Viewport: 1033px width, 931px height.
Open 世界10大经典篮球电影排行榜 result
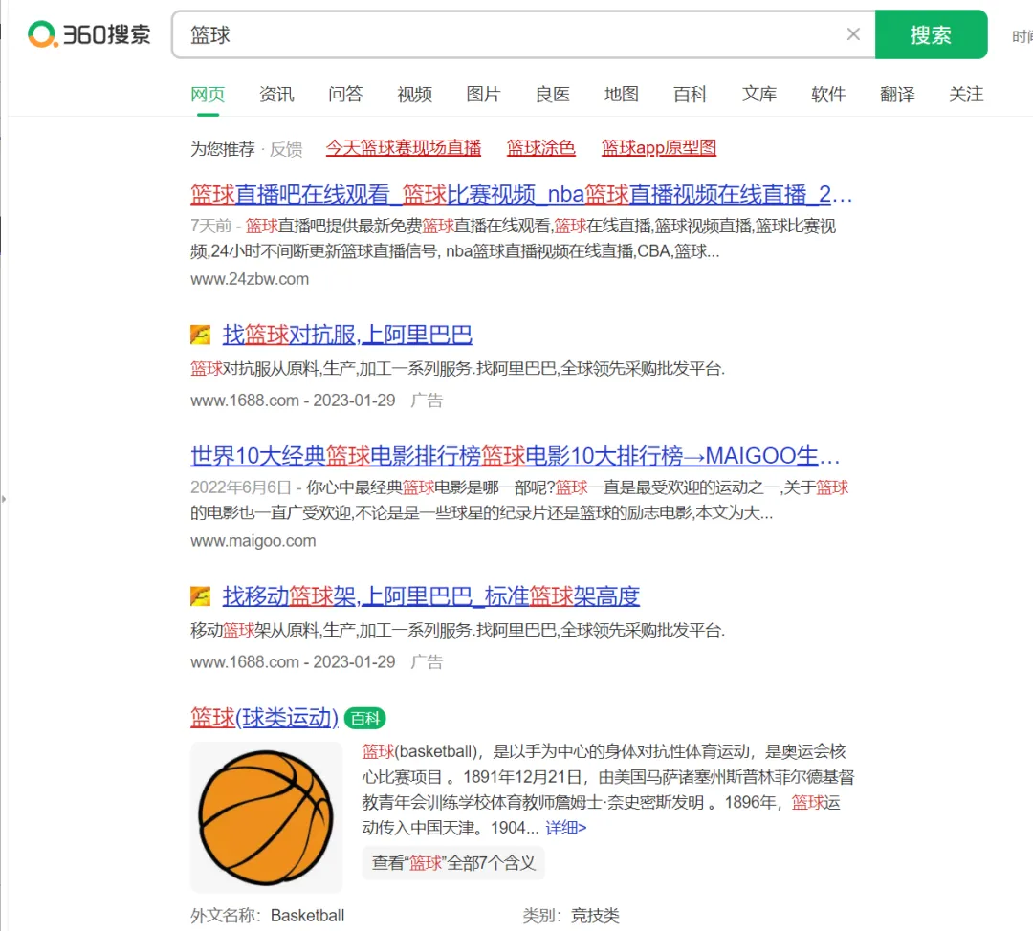click(x=516, y=456)
